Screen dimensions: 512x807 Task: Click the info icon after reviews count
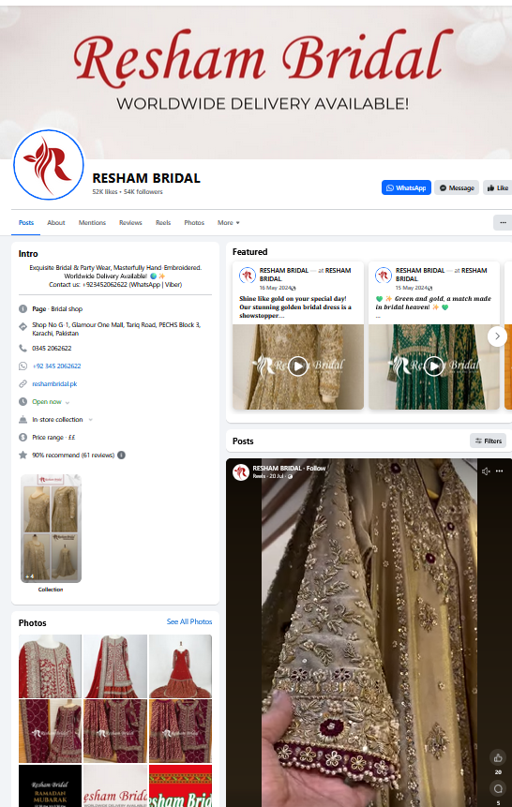pos(121,455)
